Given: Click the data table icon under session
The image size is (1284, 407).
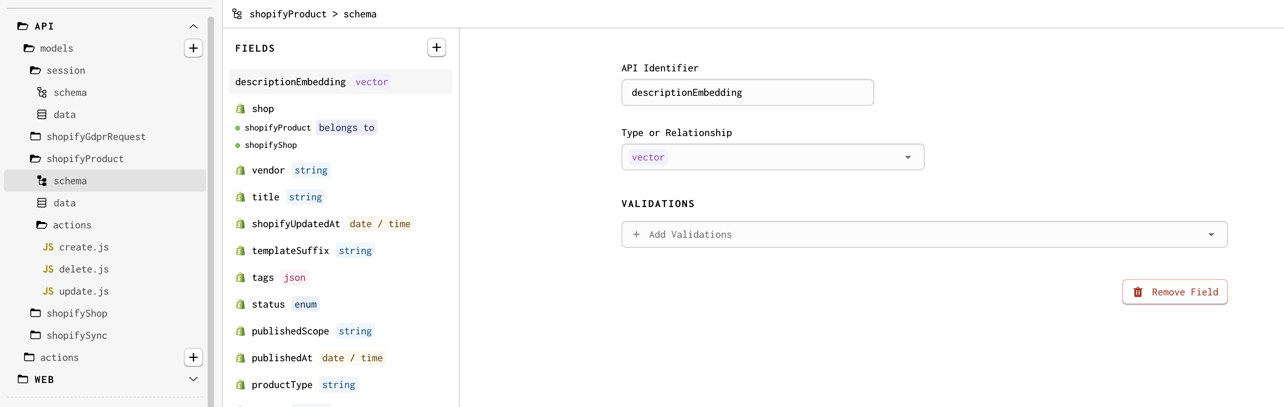Looking at the screenshot, I should tap(42, 115).
